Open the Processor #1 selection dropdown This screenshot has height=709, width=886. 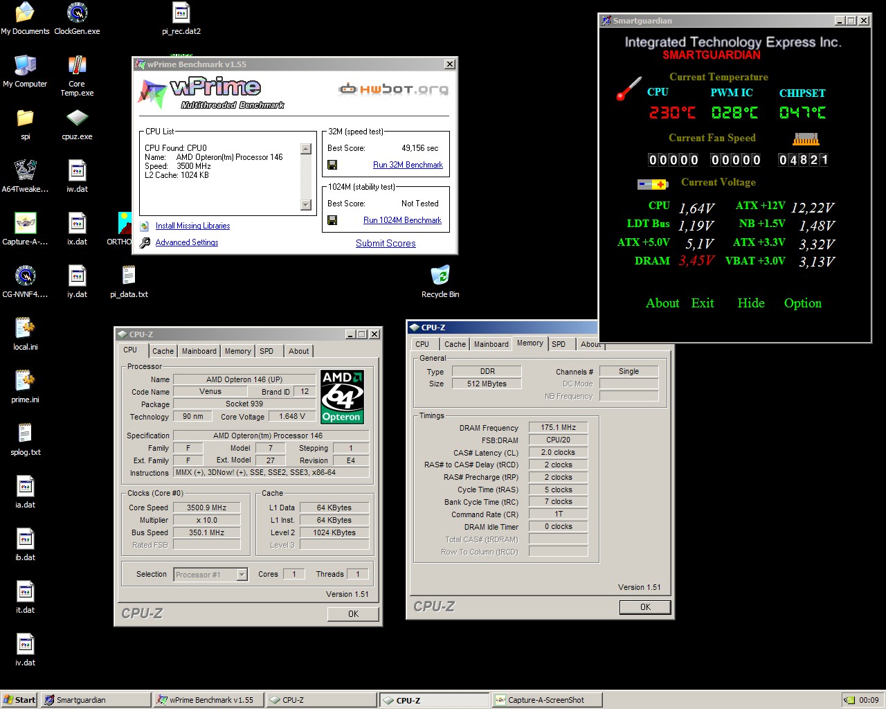point(210,575)
